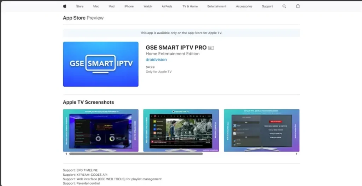Open the shopping bag icon

click(298, 6)
